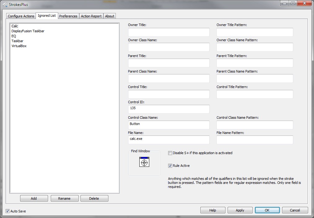Screen dimensions: 314x218
Task: Uncheck the Rule Active checkbox
Action: pyautogui.click(x=170, y=166)
